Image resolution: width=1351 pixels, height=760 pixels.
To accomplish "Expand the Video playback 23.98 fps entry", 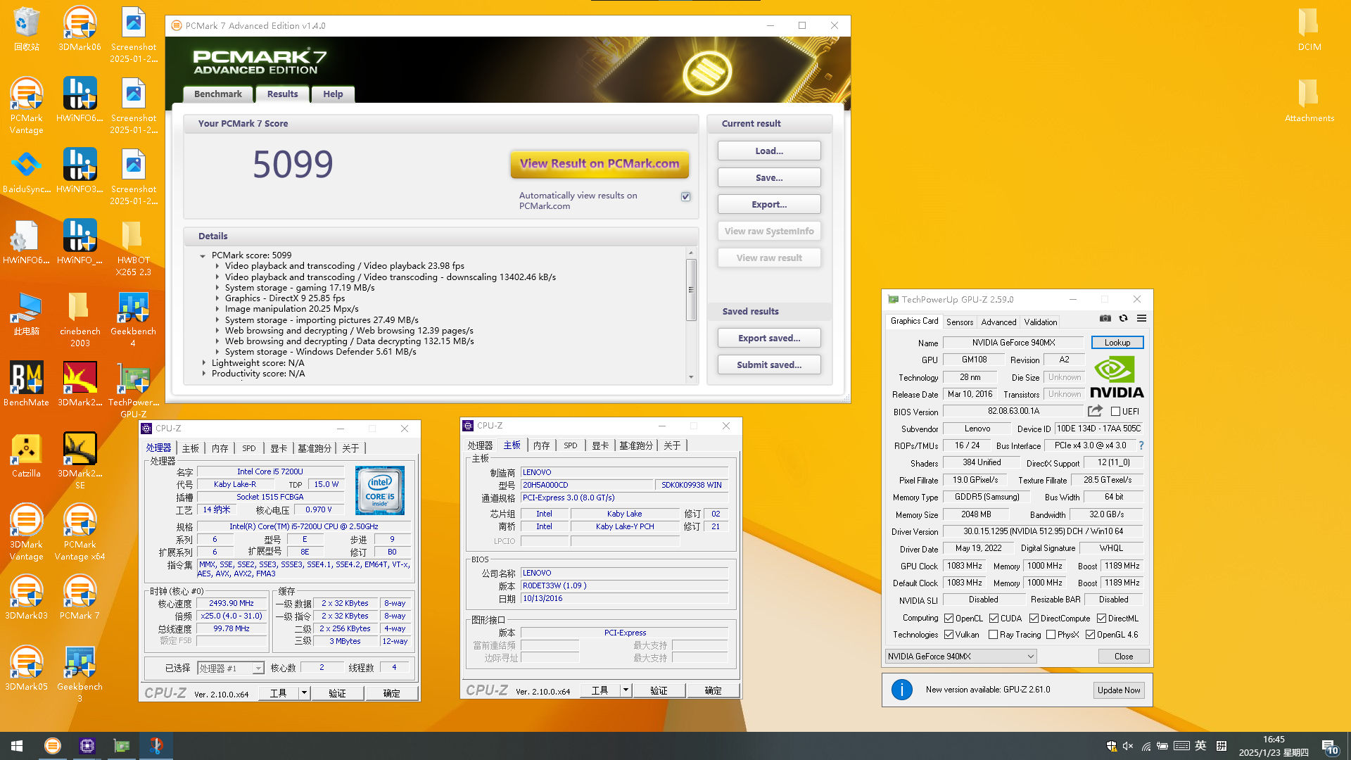I will (x=217, y=266).
